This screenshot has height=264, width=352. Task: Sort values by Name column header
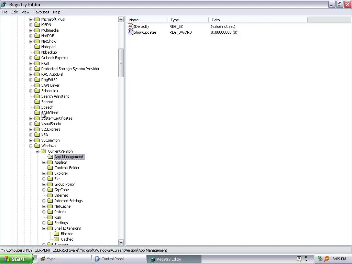pos(147,20)
